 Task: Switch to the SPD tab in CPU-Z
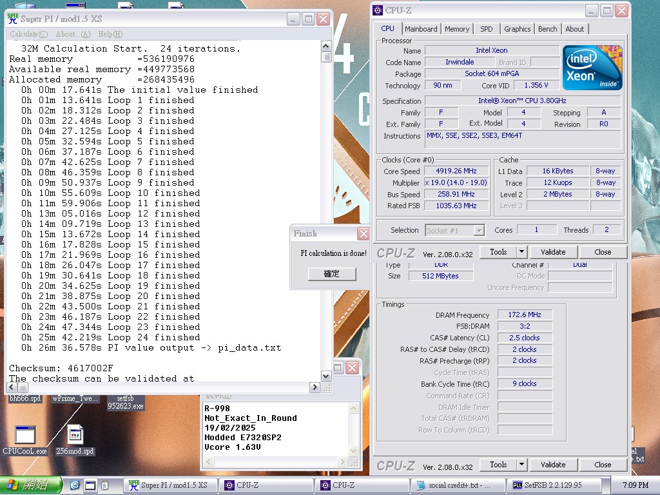486,29
